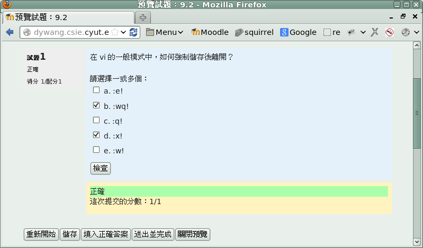
Task: Check option a. :e!
Action: click(96, 90)
